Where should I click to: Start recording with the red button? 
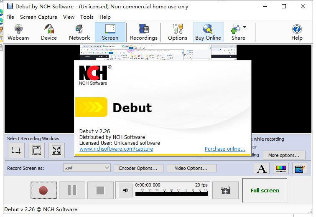click(x=43, y=190)
